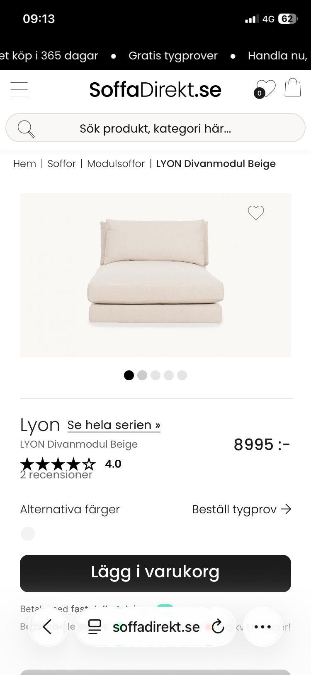Go back with browser back arrow
This screenshot has height=675, width=311.
[47, 627]
